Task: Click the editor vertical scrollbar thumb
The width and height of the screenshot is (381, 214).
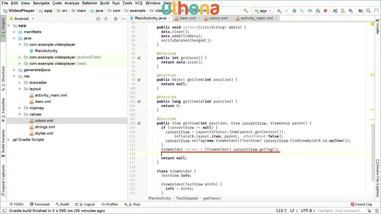Action: [373, 153]
